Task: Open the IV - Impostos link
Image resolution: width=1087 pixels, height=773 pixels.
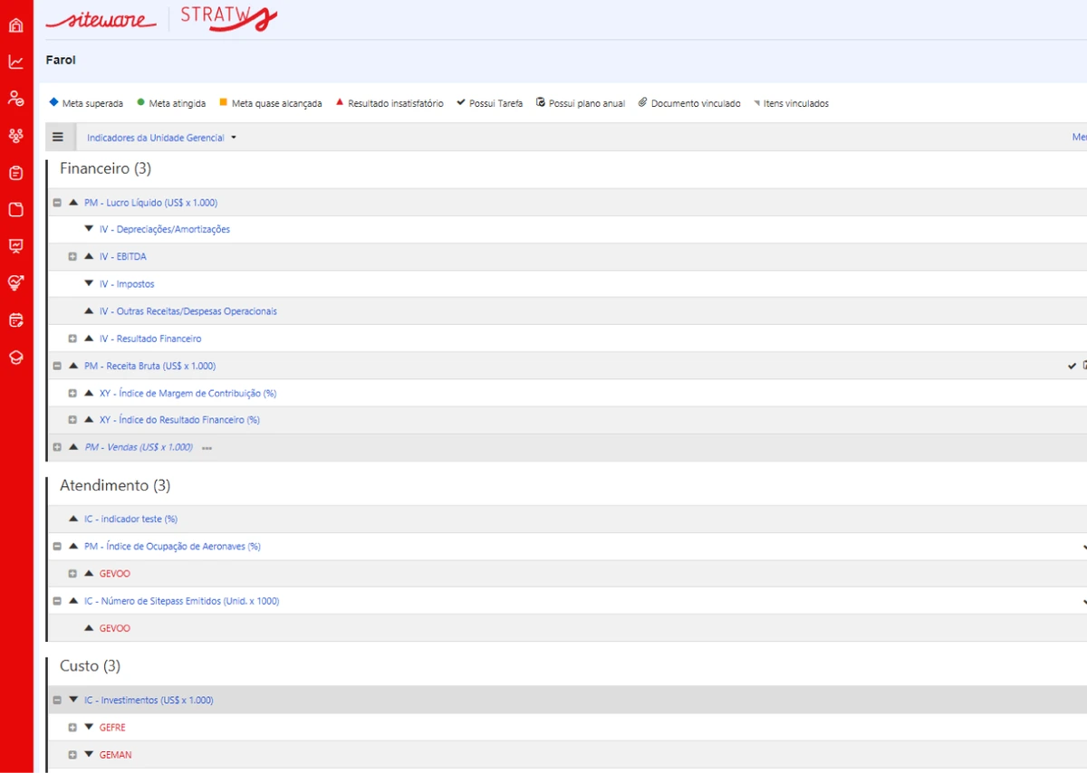Action: pos(127,284)
